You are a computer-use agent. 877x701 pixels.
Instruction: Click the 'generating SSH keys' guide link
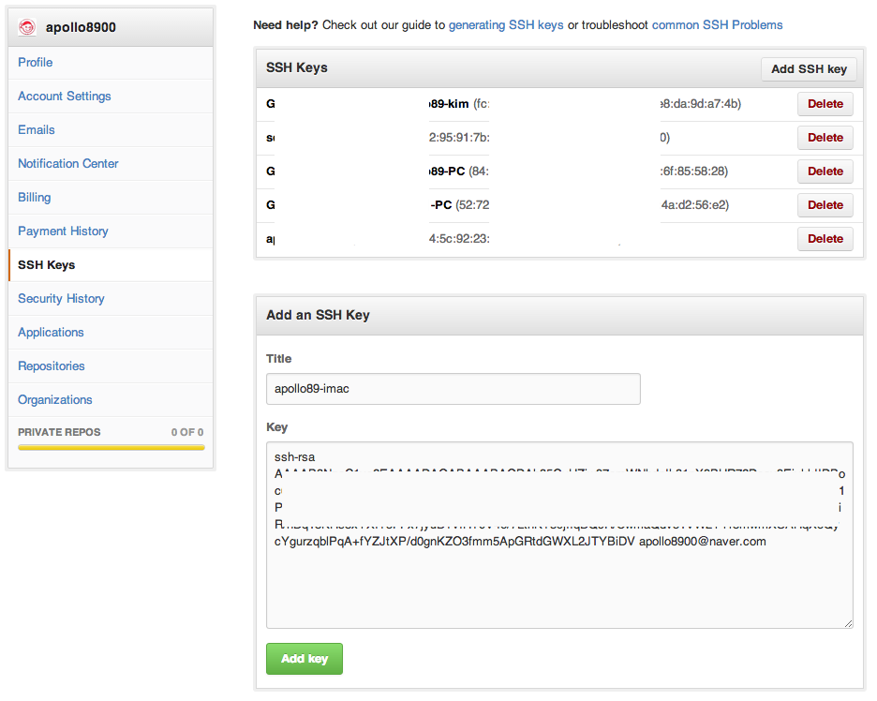click(x=506, y=25)
